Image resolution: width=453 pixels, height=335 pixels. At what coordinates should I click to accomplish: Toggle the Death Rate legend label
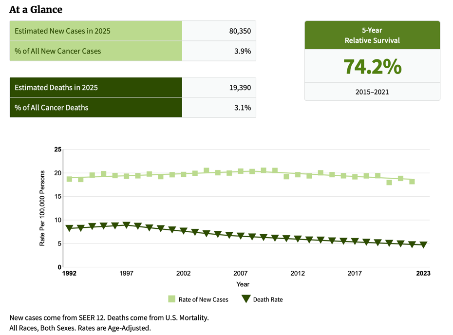(267, 299)
